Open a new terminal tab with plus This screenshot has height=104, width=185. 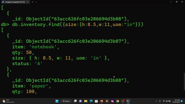pos(32,2)
